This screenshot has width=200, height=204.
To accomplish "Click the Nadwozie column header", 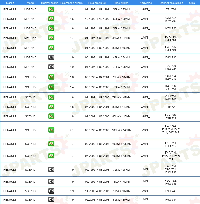I will tap(146, 3).
